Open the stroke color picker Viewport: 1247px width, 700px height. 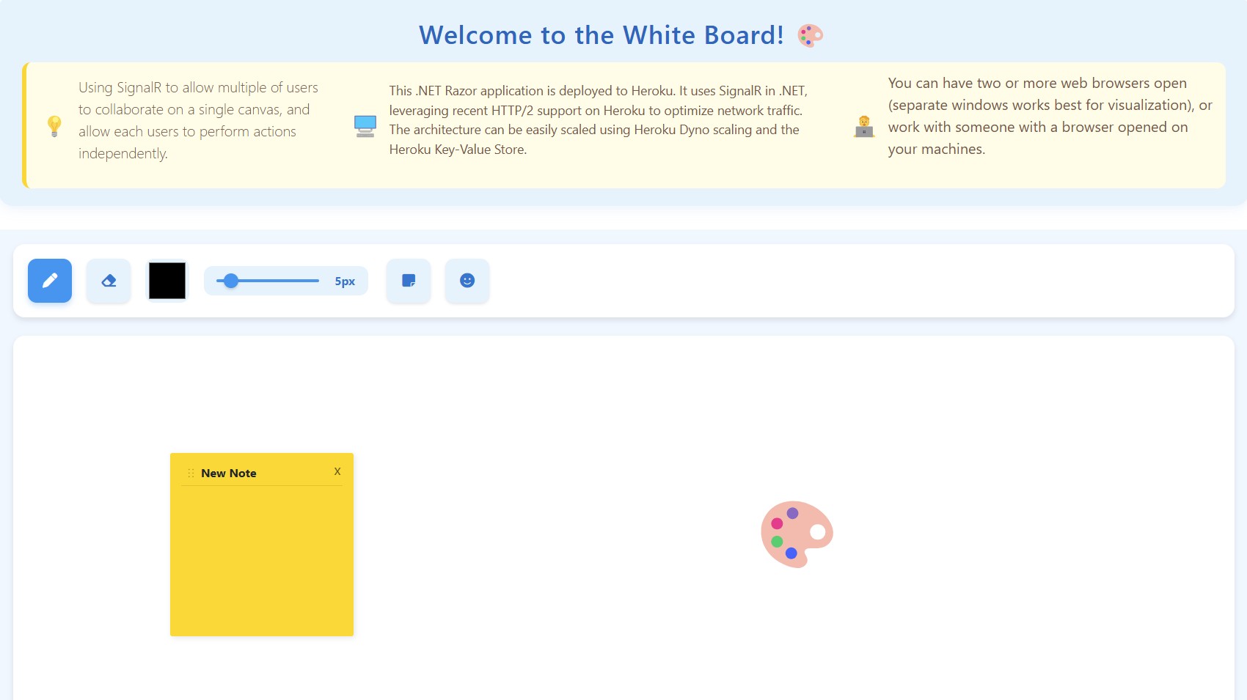pyautogui.click(x=167, y=280)
